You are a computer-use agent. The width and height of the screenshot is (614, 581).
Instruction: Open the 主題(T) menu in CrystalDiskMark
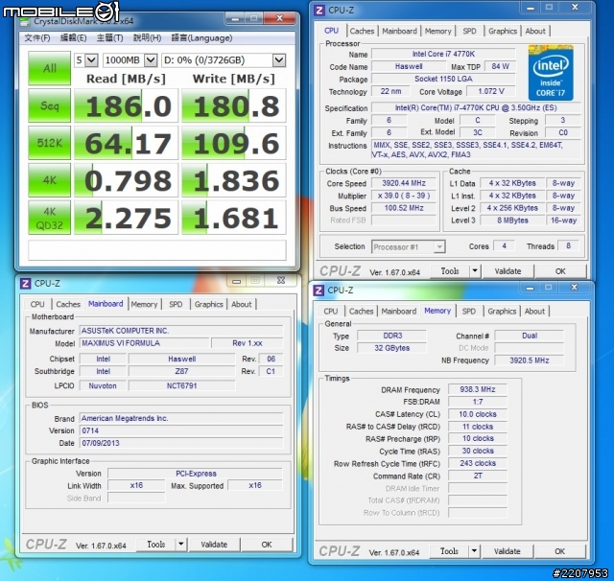coord(109,38)
